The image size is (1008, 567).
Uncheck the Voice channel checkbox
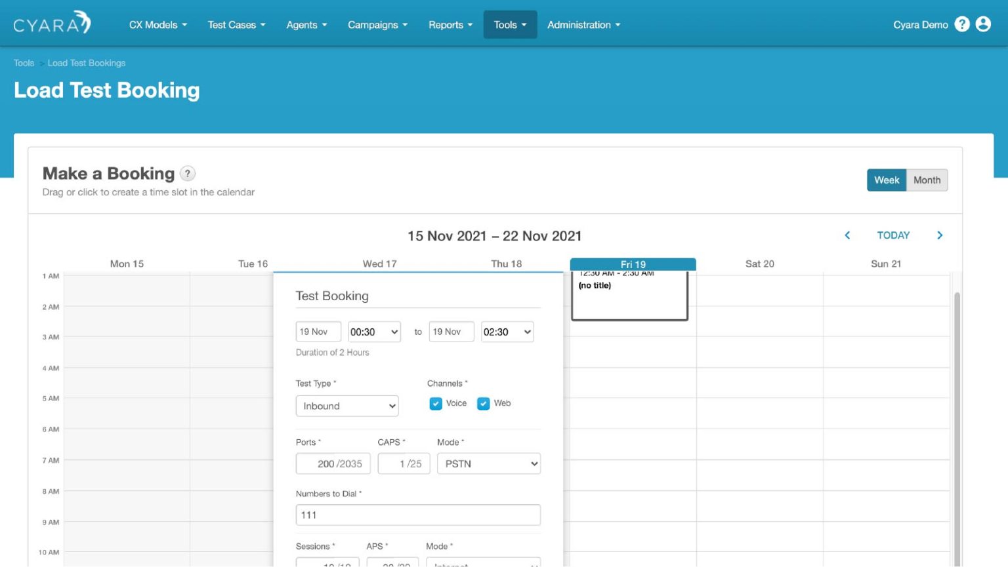[x=436, y=404]
